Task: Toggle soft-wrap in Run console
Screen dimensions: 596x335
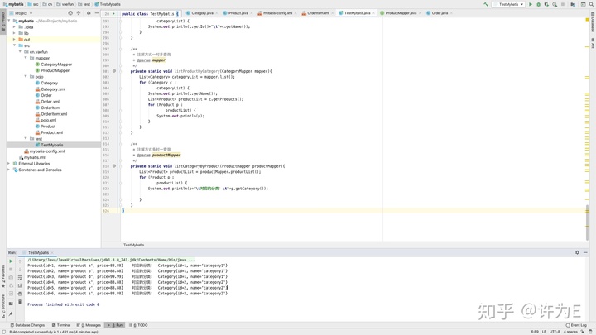Action: click(x=20, y=278)
